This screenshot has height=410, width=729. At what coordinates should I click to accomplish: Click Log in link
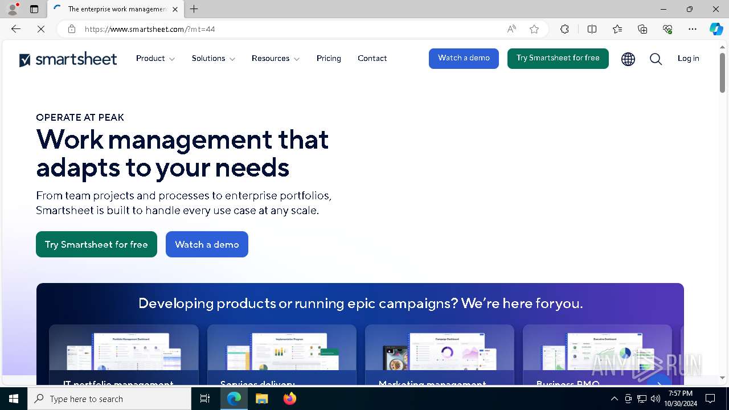(688, 59)
